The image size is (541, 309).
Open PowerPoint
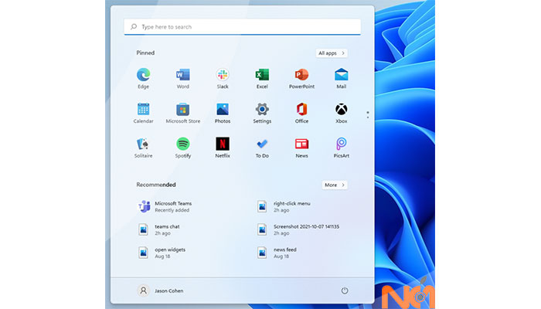301,78
